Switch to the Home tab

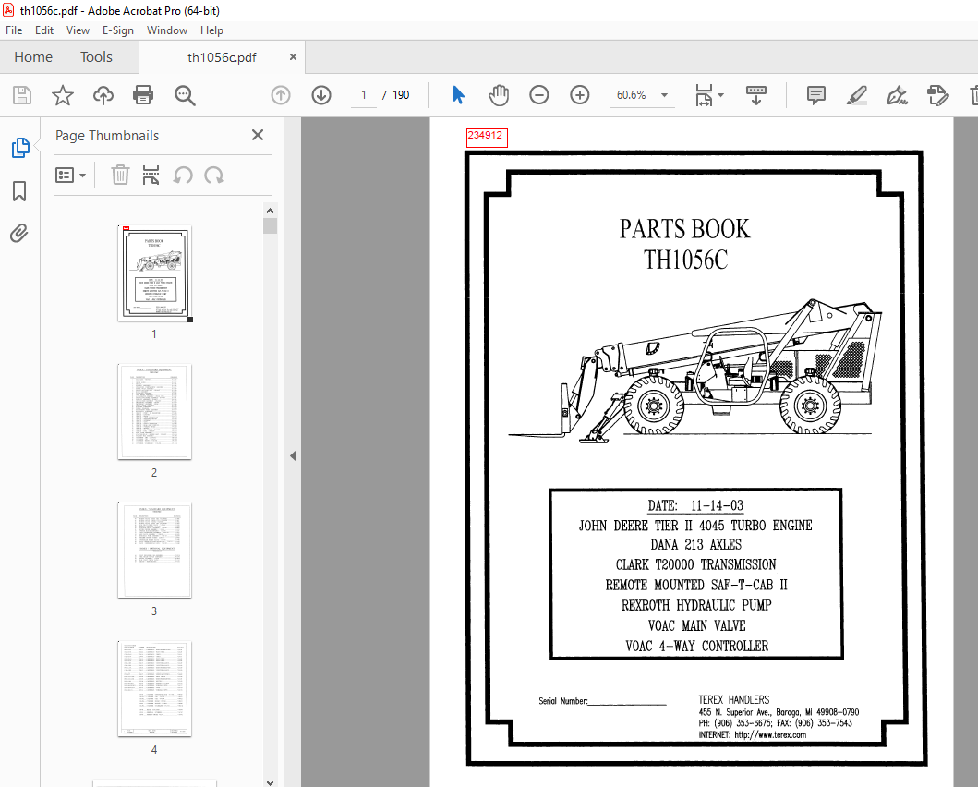33,56
